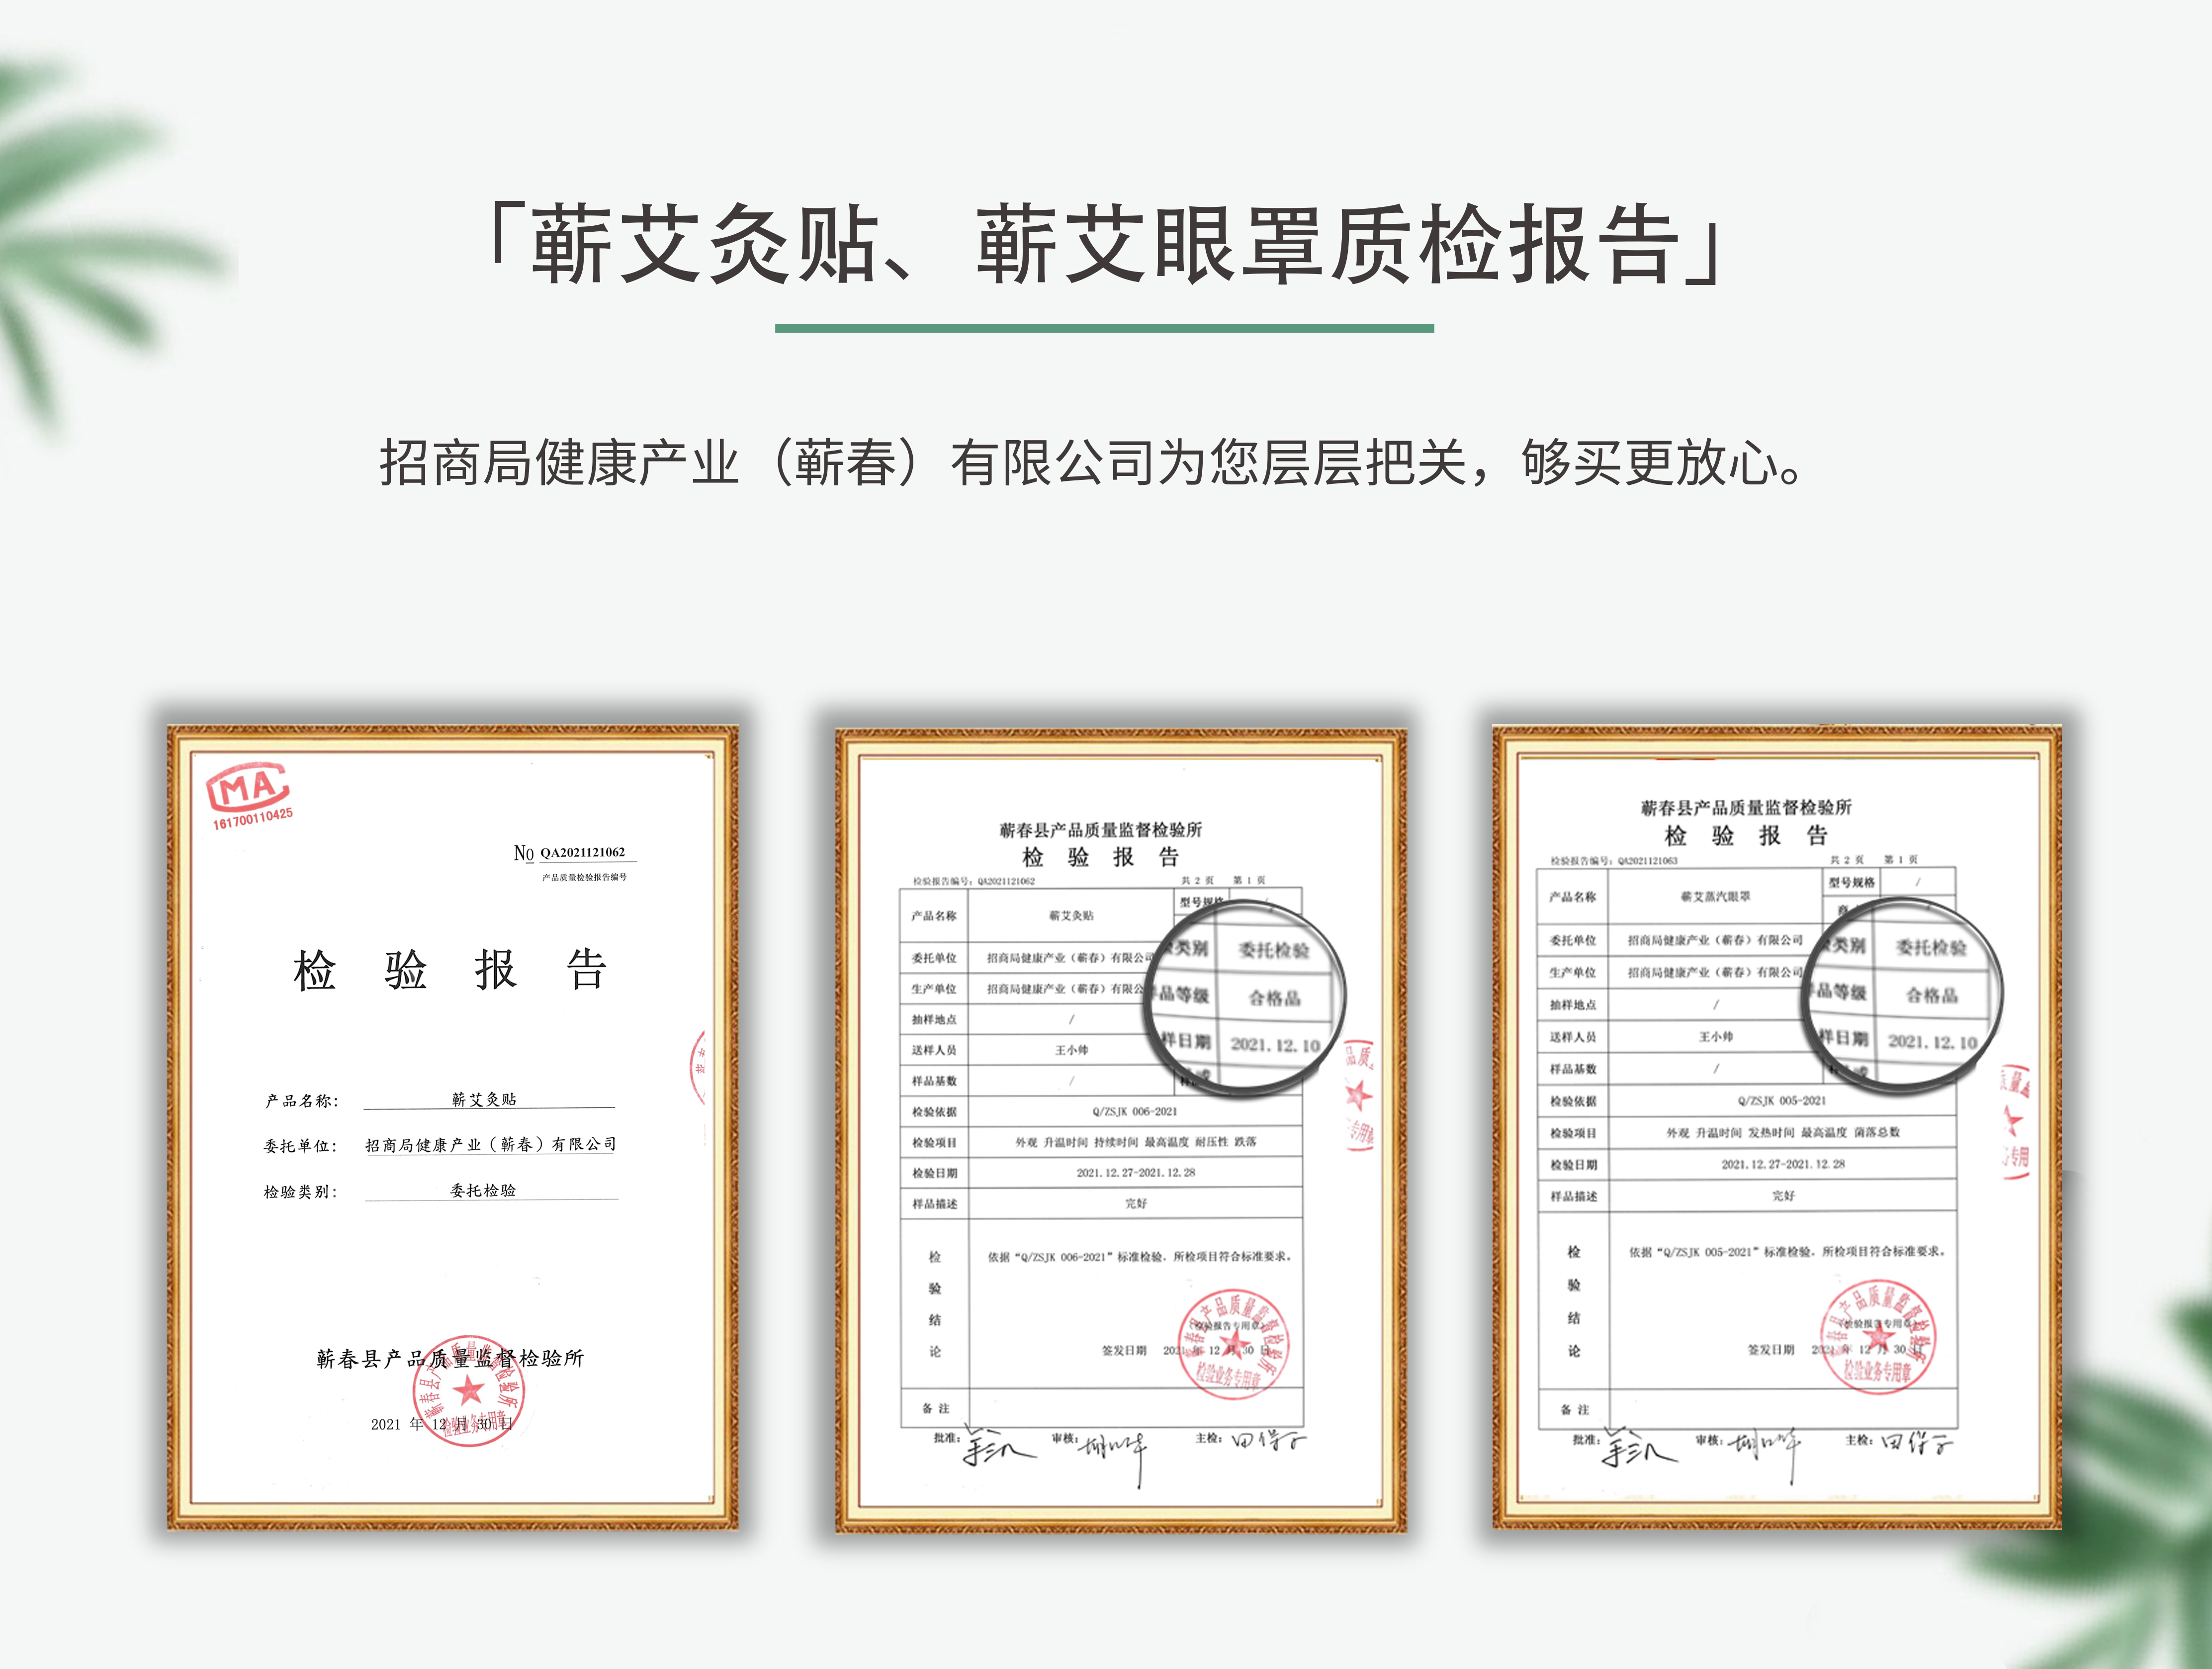
Task: Click 委托检验 field on cover page
Action: tap(483, 1190)
